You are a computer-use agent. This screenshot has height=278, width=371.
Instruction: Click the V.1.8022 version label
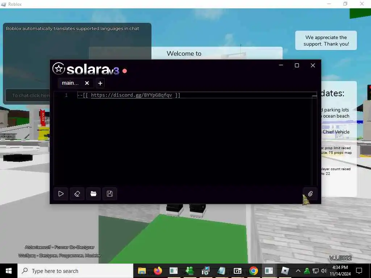(x=341, y=258)
